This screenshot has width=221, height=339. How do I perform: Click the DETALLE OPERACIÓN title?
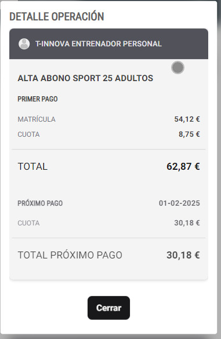click(x=57, y=17)
